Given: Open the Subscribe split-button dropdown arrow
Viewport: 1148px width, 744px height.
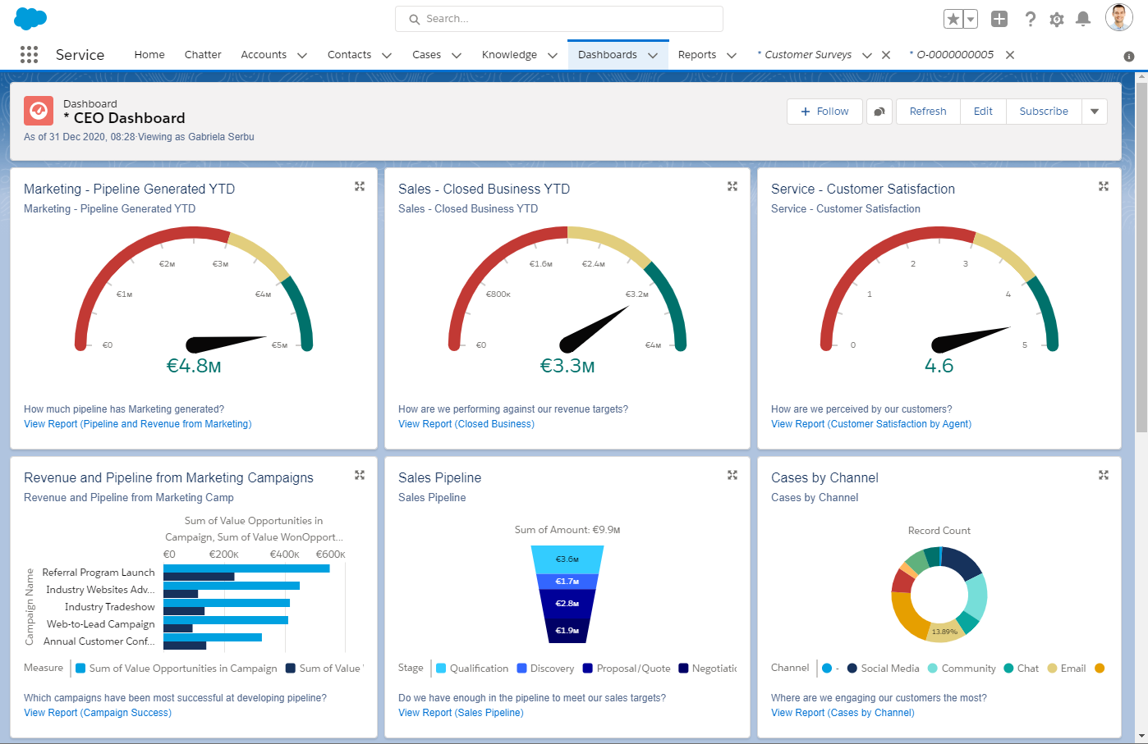Looking at the screenshot, I should [1094, 111].
